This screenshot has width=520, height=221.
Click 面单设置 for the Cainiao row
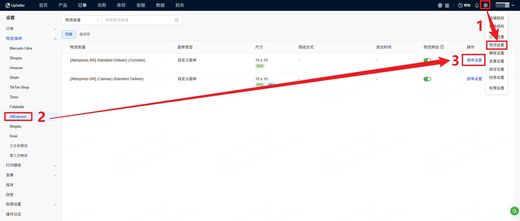pos(474,79)
